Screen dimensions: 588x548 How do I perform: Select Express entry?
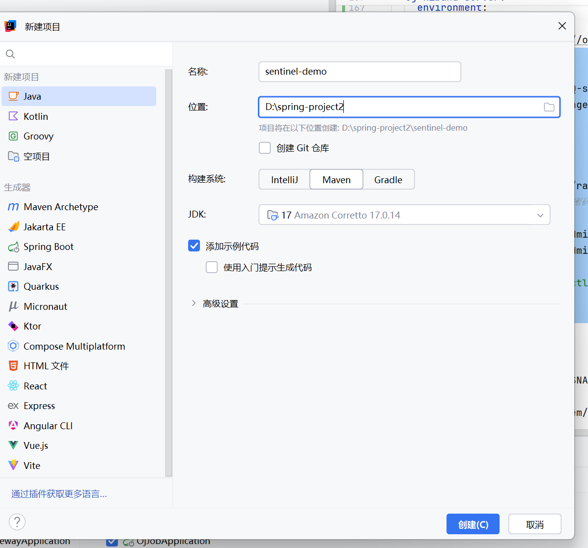point(79,406)
